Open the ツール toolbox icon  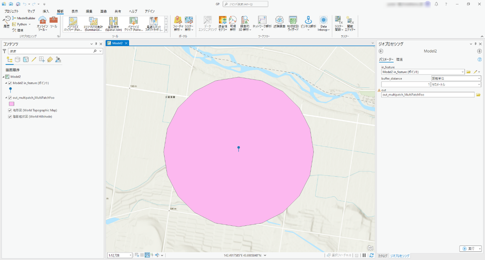tap(53, 21)
